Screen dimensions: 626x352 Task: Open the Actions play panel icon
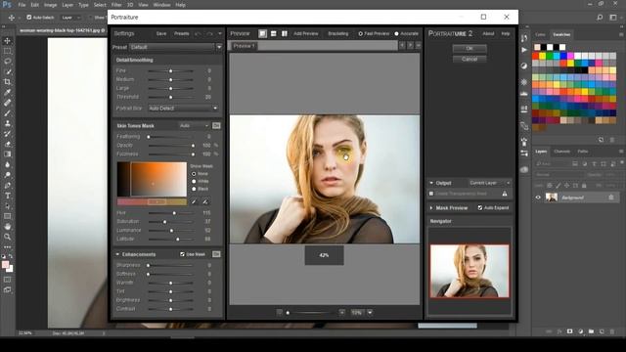[x=524, y=50]
